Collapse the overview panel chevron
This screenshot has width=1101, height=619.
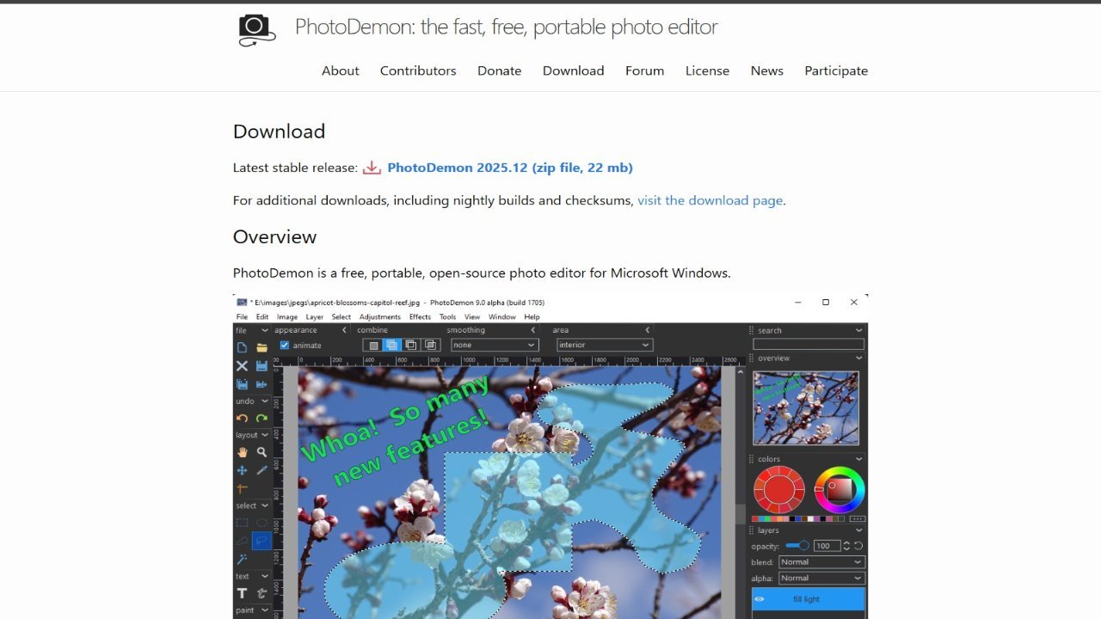pyautogui.click(x=858, y=359)
